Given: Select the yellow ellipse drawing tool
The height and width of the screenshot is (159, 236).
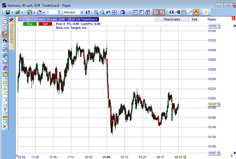Looking at the screenshot, I should point(5,89).
